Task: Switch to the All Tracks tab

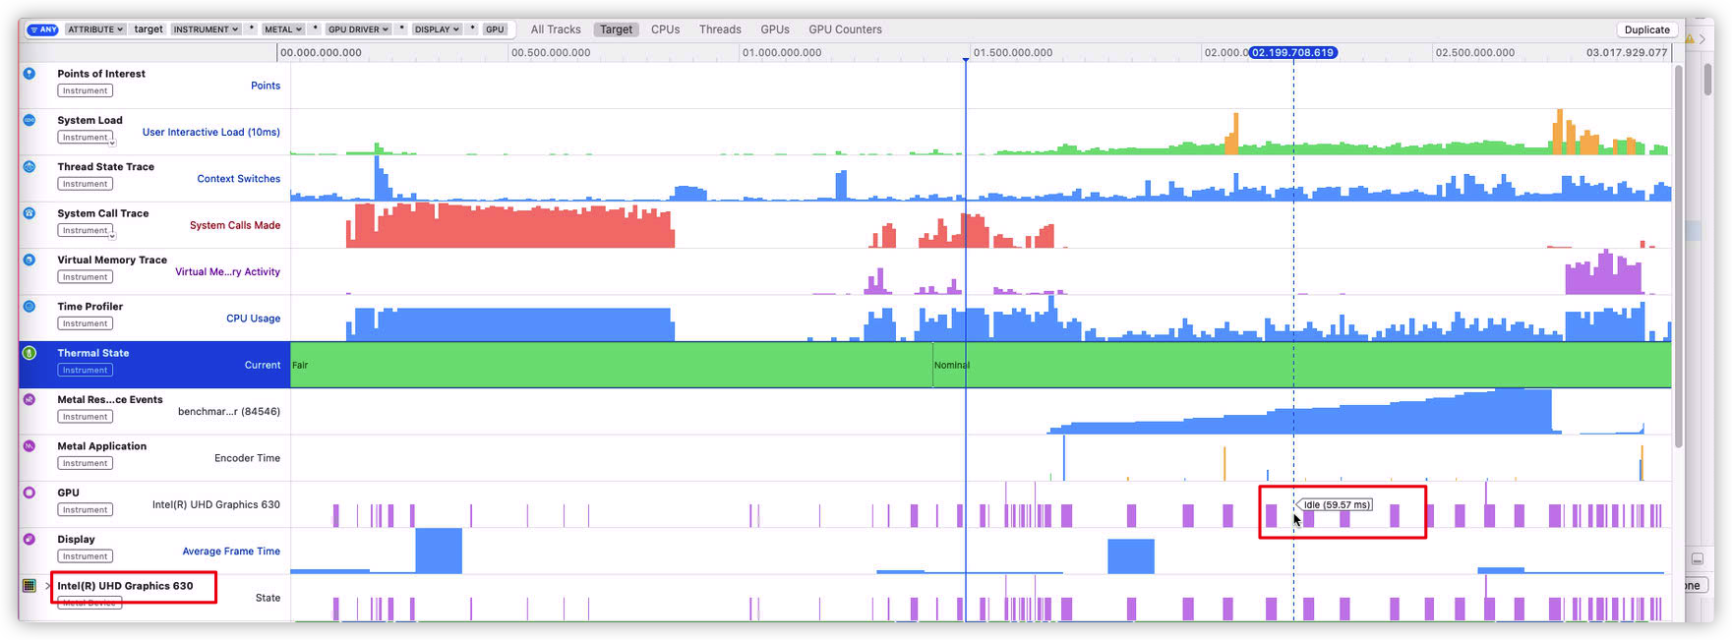Action: coord(556,29)
